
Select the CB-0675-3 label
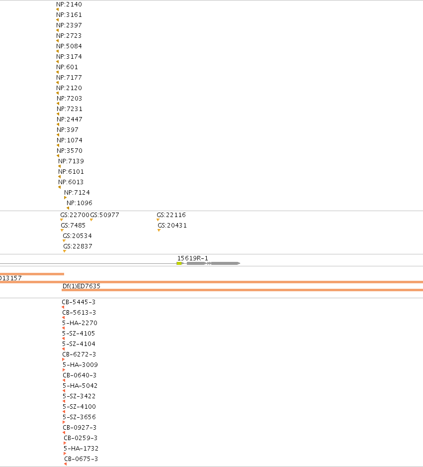(x=81, y=459)
